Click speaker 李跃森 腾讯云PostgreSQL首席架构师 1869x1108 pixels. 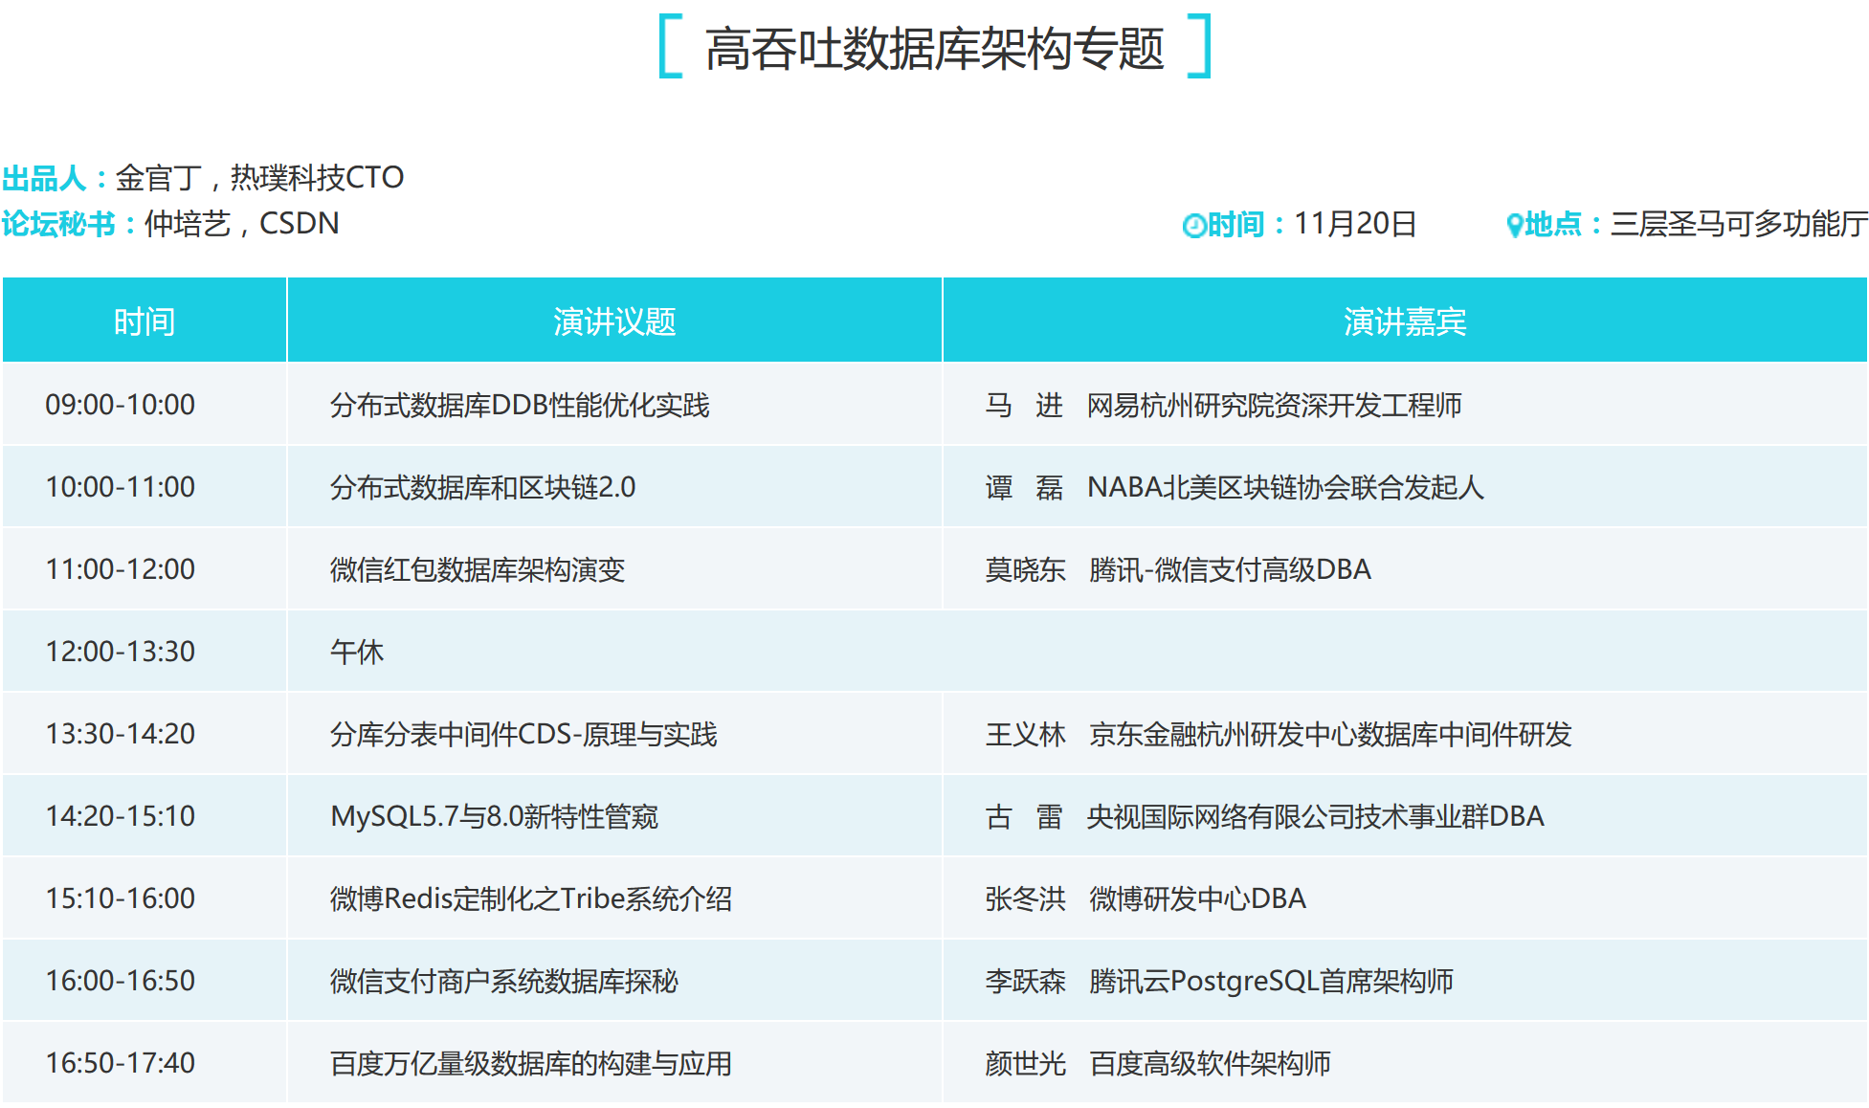tap(1218, 982)
